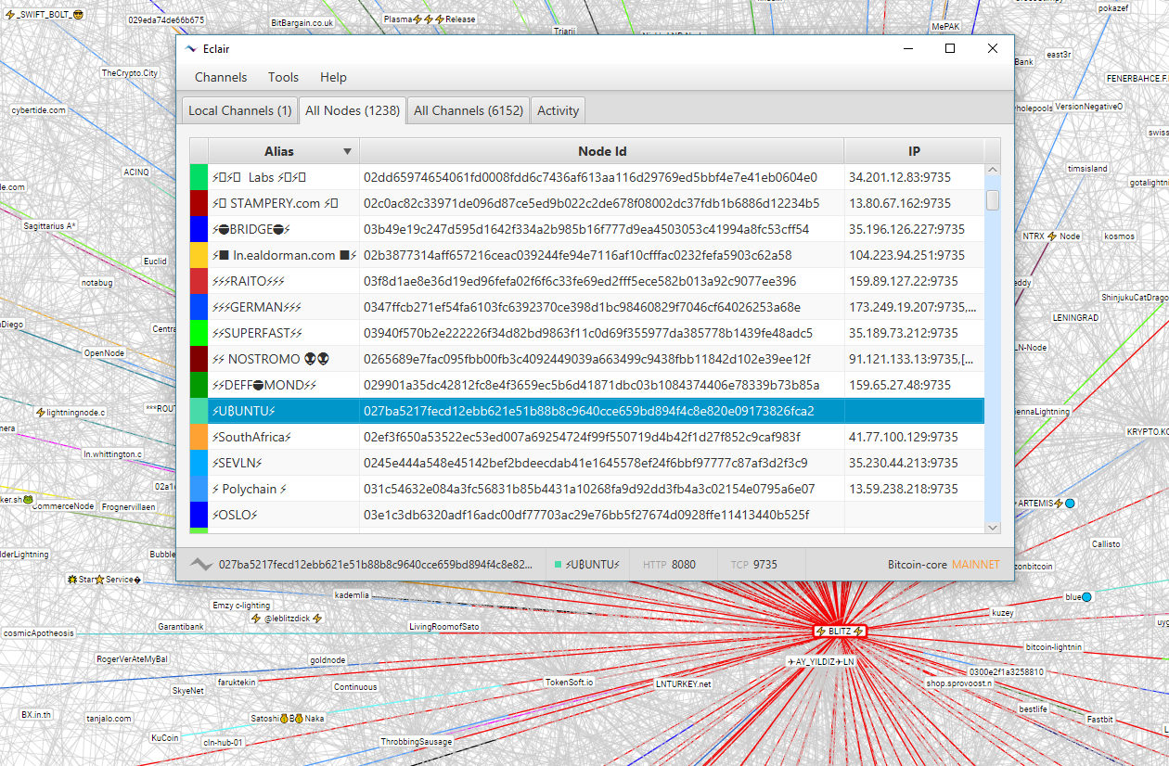Click IP cell 104.223.94.251:9735
The height and width of the screenshot is (766, 1169).
pyautogui.click(x=914, y=255)
